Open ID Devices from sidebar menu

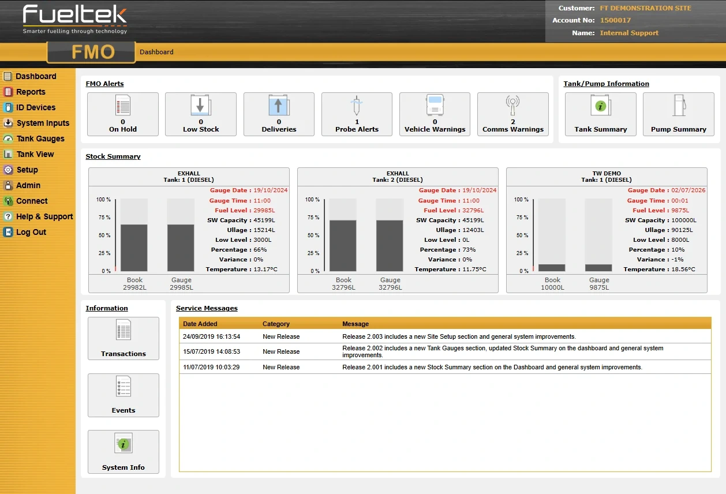(x=36, y=107)
